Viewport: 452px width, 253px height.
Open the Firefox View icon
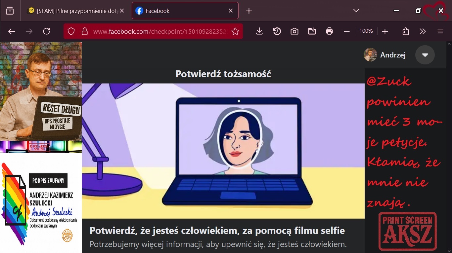coord(10,11)
